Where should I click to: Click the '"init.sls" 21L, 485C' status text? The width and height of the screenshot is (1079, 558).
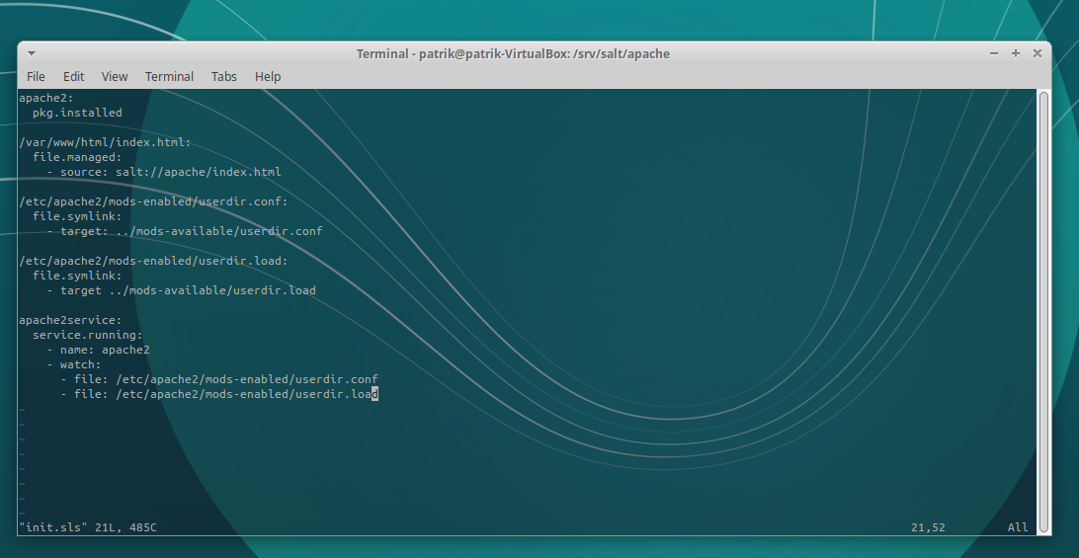(x=87, y=527)
